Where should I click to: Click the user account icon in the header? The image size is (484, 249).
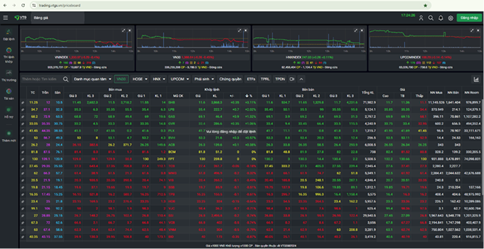click(421, 19)
